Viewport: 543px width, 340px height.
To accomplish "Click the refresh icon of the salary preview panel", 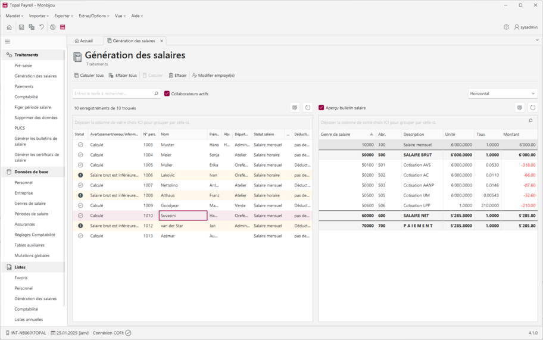I will (533, 108).
